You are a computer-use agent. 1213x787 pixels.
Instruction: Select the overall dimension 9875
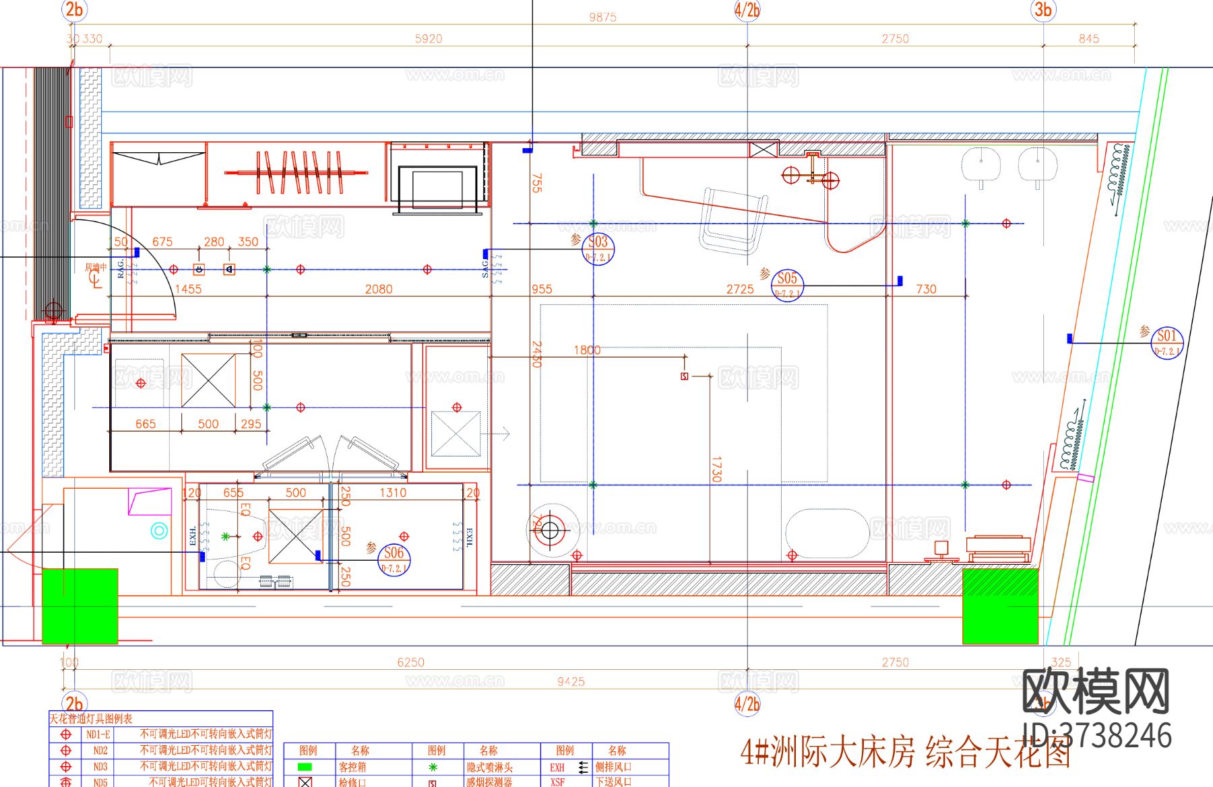click(x=602, y=18)
